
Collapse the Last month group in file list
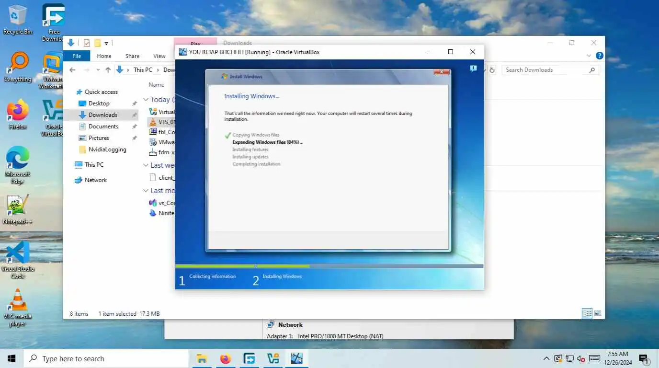click(x=146, y=191)
